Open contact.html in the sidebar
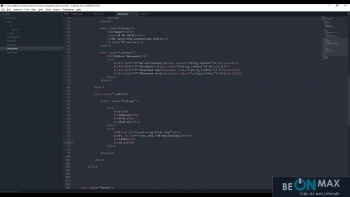This screenshot has width=350, height=197. click(13, 37)
